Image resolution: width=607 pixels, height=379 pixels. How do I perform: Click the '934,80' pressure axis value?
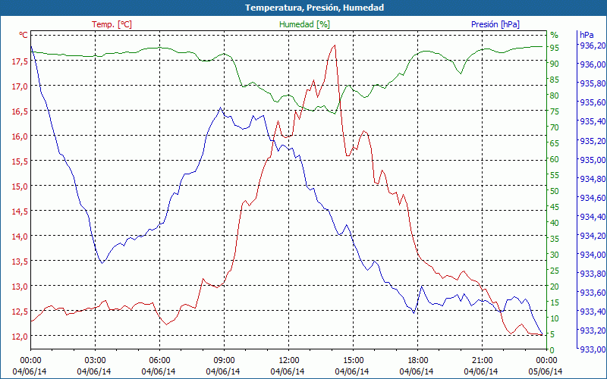[592, 178]
